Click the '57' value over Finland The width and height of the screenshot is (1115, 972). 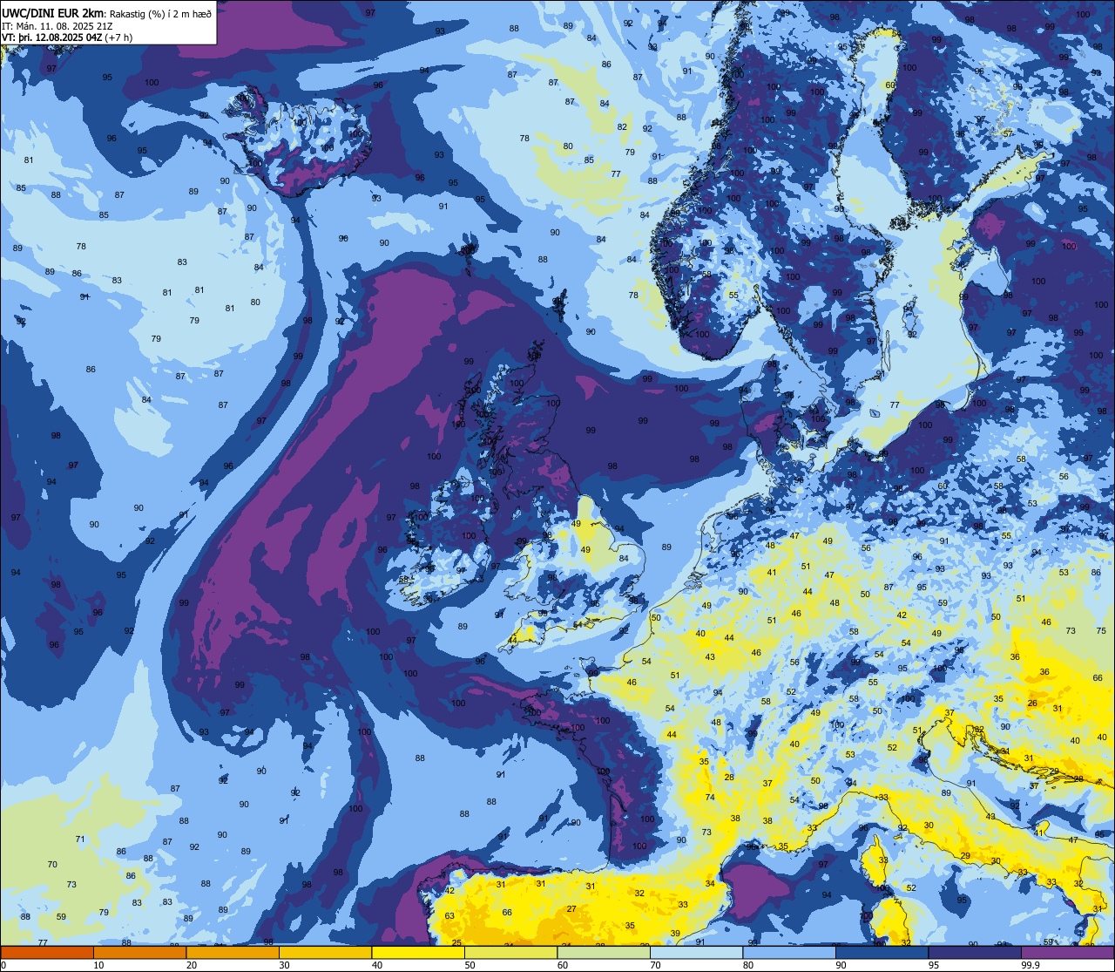coord(1008,133)
